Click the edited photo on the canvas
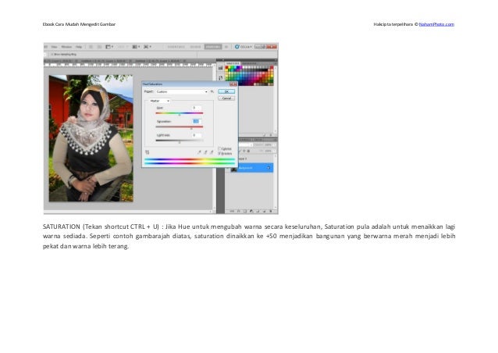Viewport: 498px width, 353px height. [91, 138]
